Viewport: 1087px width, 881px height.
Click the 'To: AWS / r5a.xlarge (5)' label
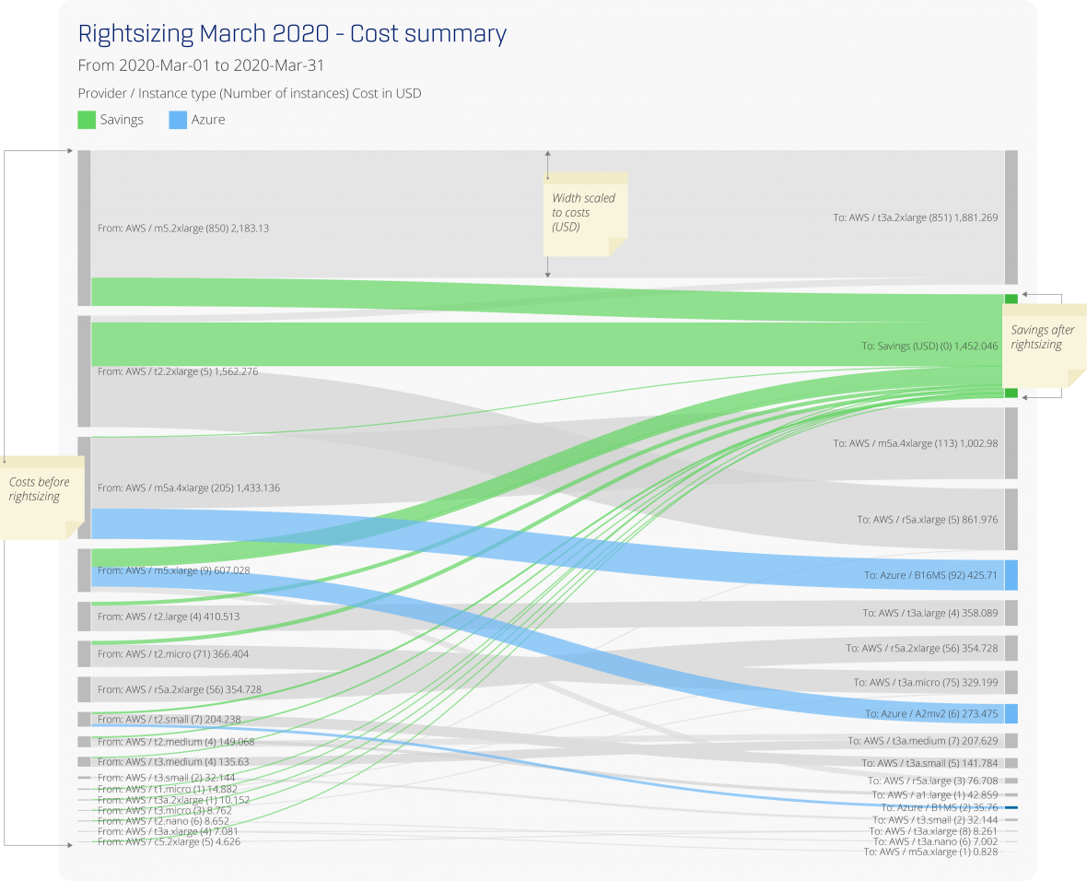pos(928,520)
